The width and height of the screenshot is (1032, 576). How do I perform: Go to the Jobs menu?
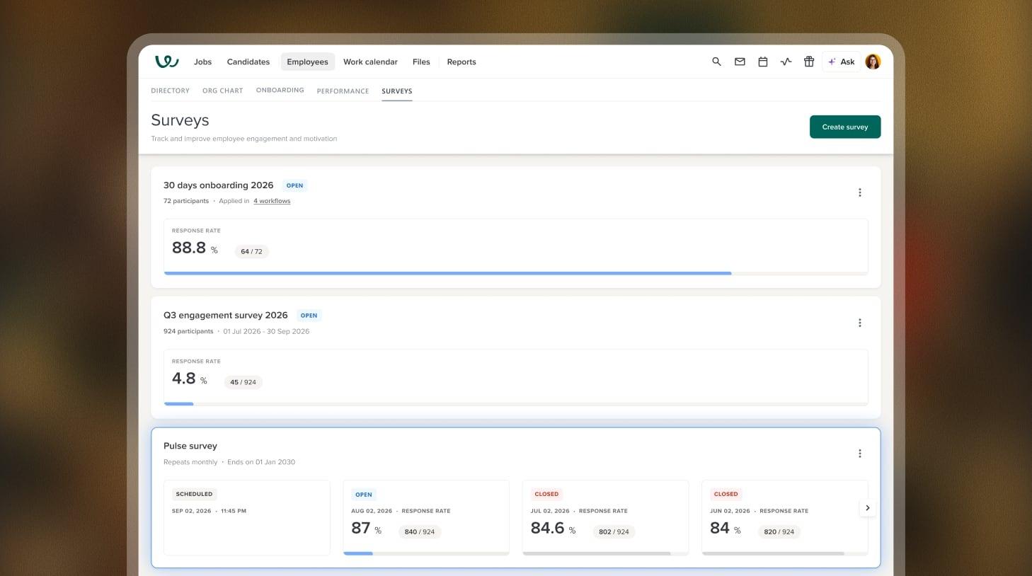pos(203,62)
